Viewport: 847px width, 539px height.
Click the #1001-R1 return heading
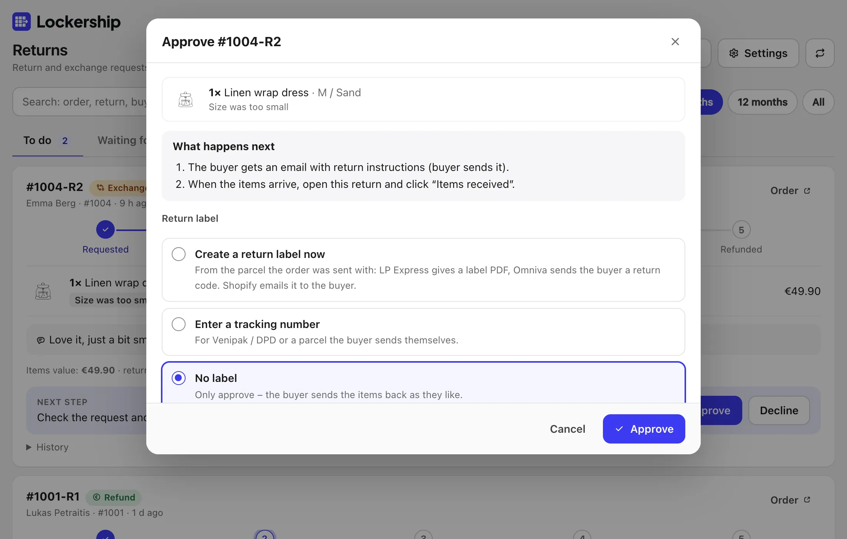tap(53, 497)
